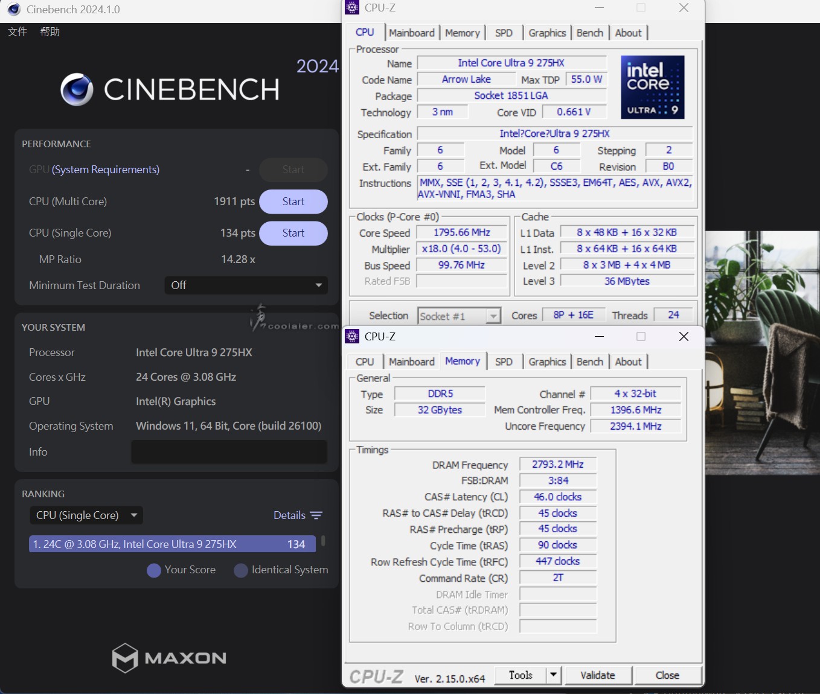Click the Cinebench app icon in the title bar
This screenshot has height=694, width=820.
(14, 9)
